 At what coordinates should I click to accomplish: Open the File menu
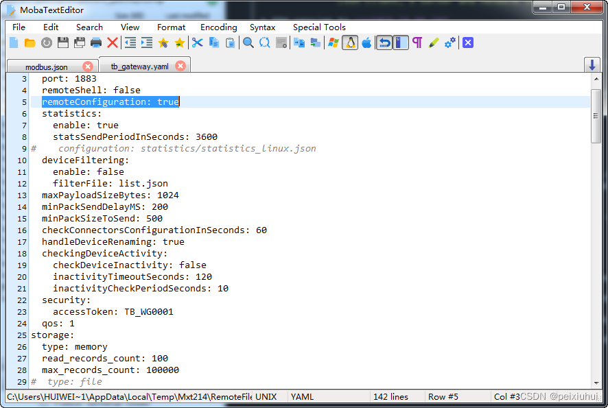click(19, 27)
